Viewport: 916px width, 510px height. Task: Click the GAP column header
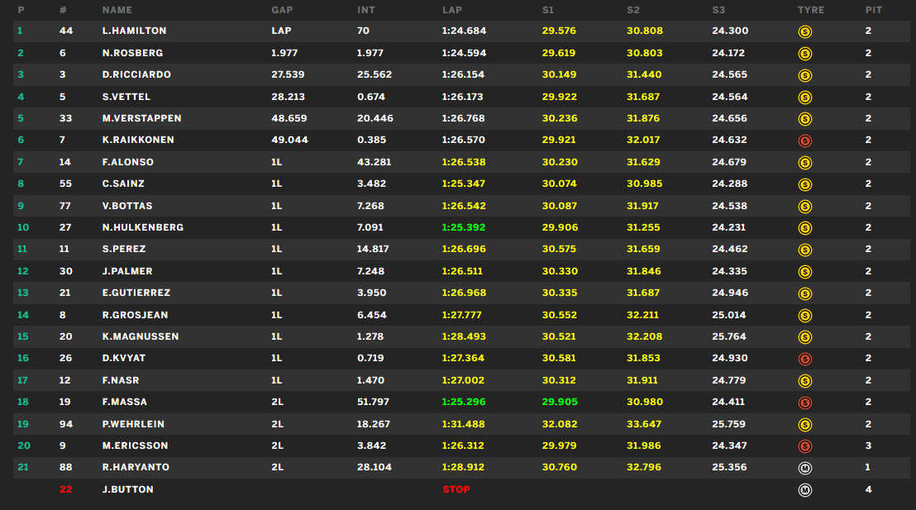281,10
